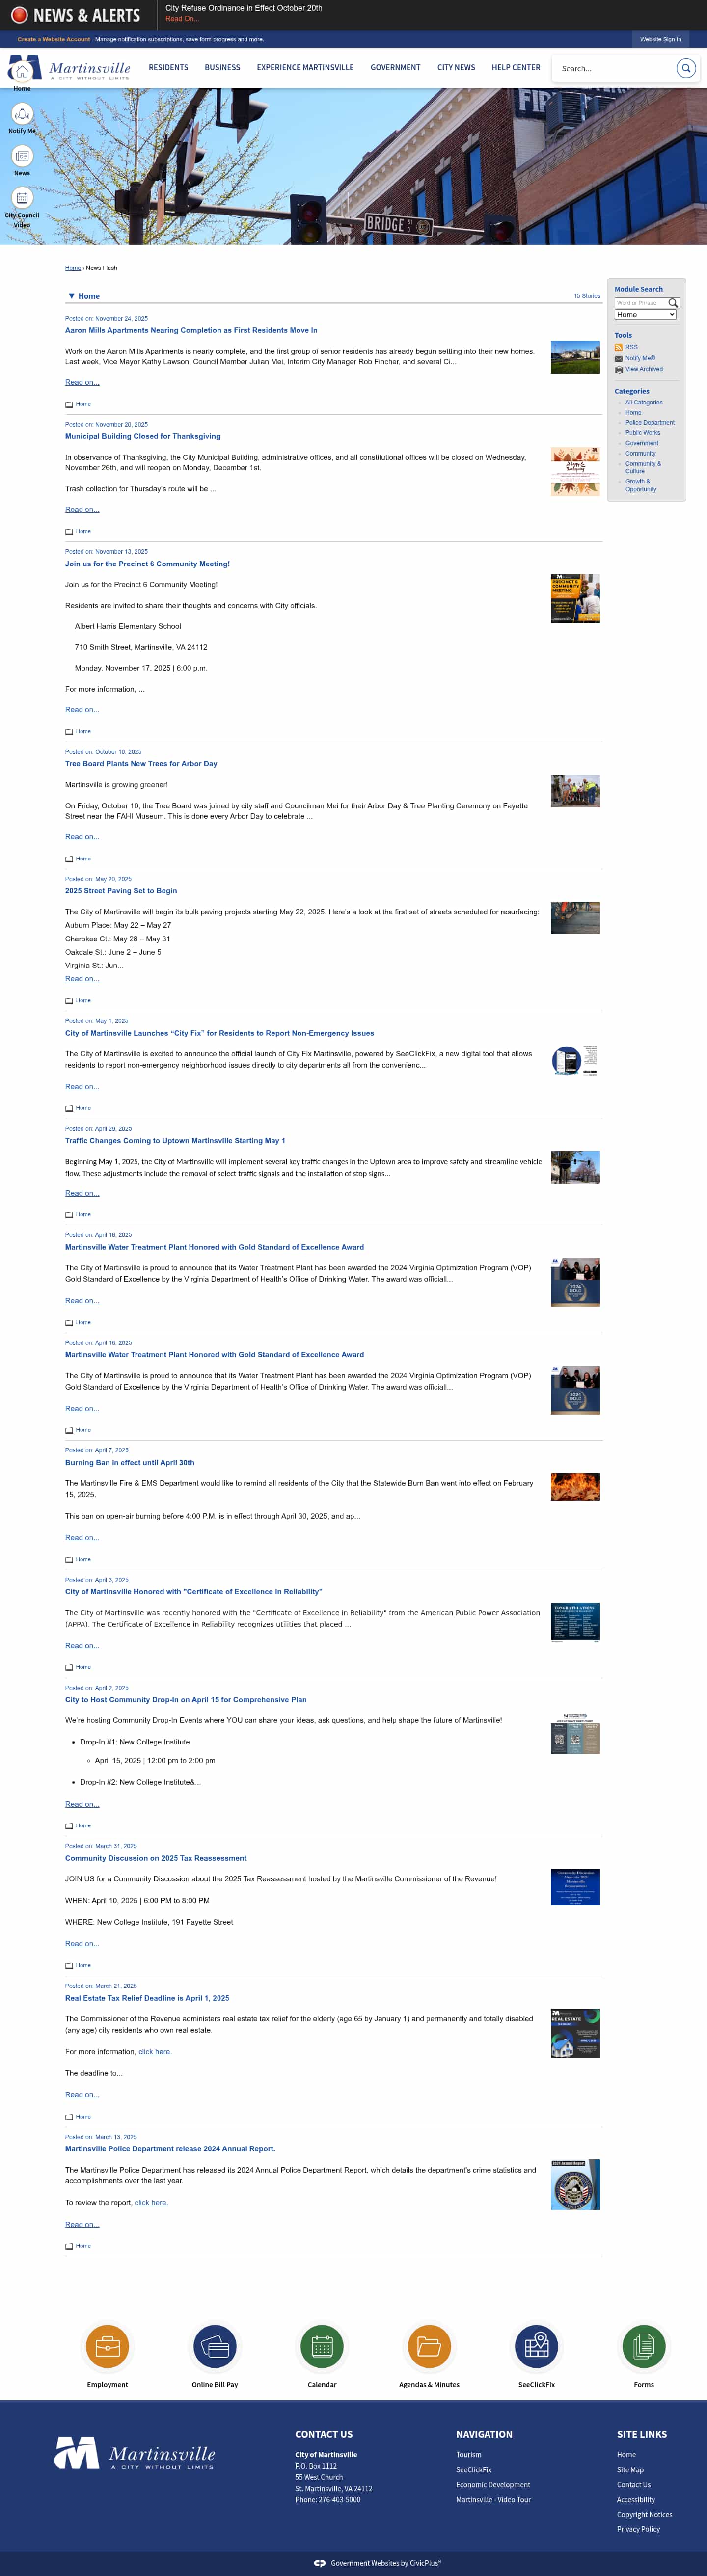Open the Privacy Policy footer link

point(638,2529)
